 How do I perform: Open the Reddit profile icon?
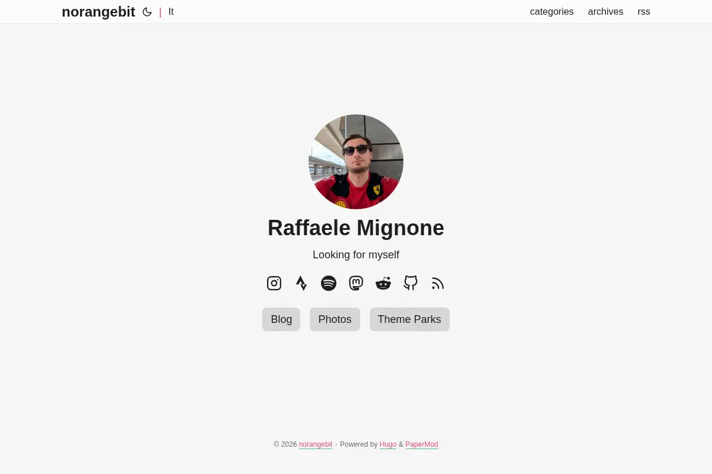point(383,283)
